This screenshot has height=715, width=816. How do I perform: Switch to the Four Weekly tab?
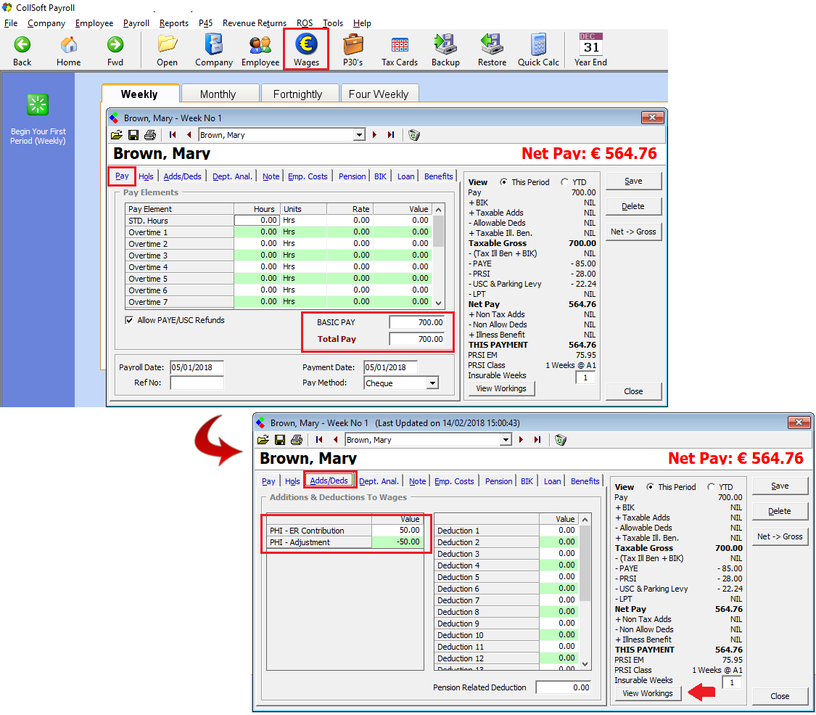(x=379, y=94)
